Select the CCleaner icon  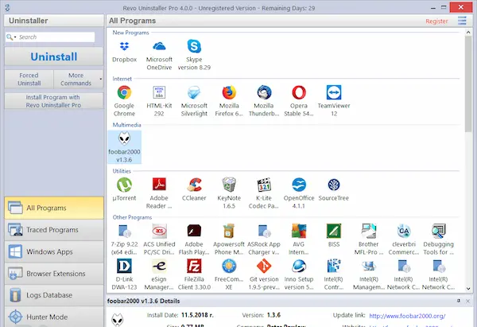[194, 185]
